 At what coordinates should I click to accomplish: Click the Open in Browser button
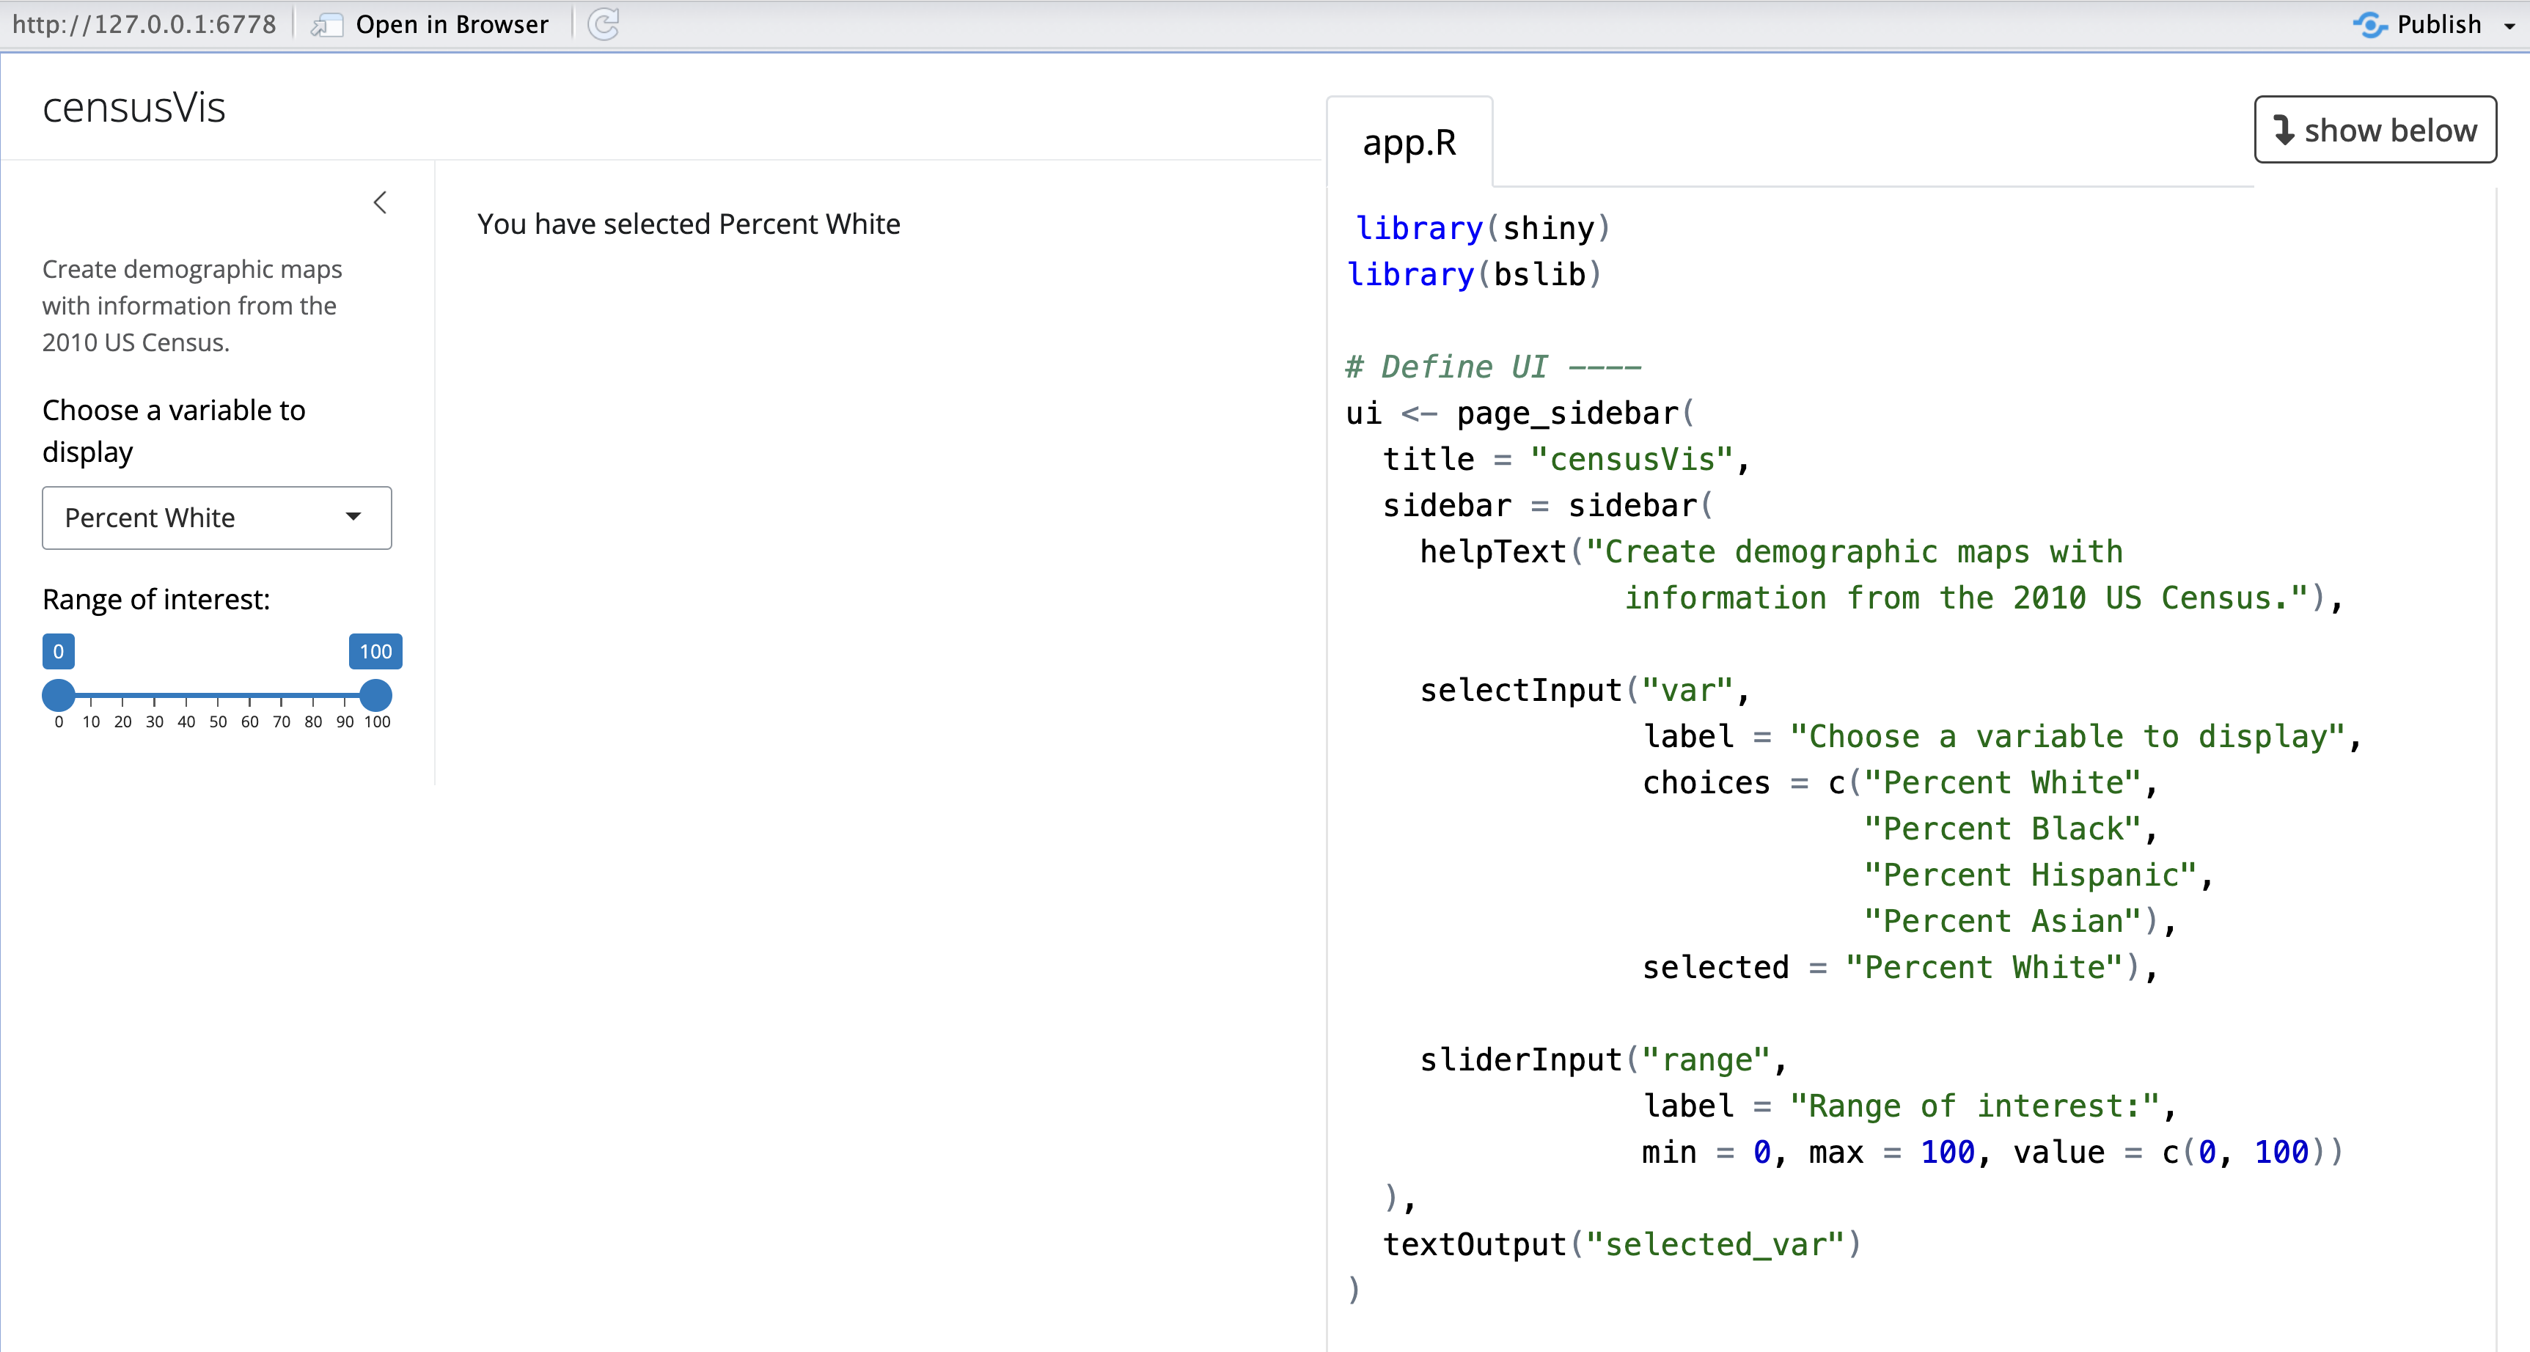coord(451,24)
